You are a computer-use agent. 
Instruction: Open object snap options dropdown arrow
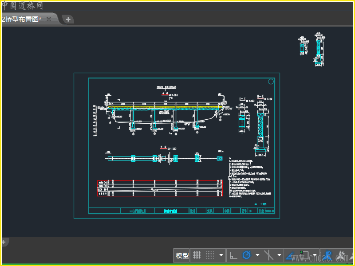tap(315, 255)
